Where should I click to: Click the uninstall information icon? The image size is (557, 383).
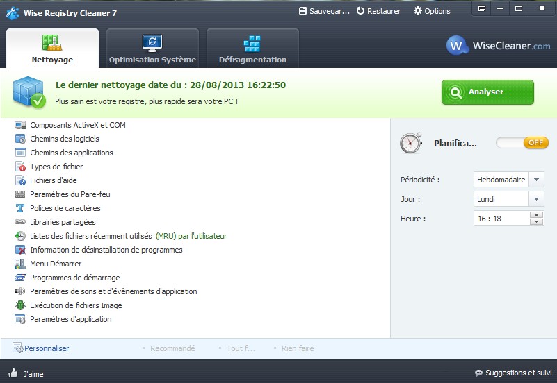point(20,250)
